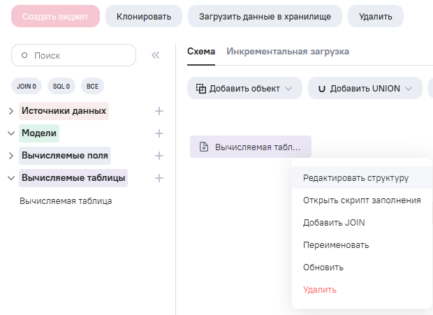Toggle the SQL 0 filter chip
The height and width of the screenshot is (315, 433).
coord(61,86)
